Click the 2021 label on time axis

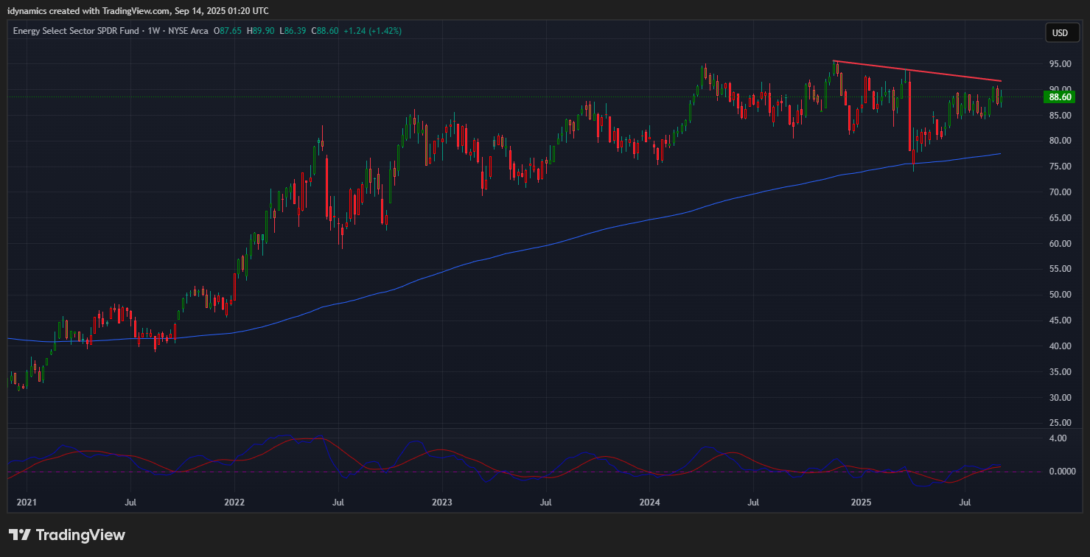pos(27,502)
